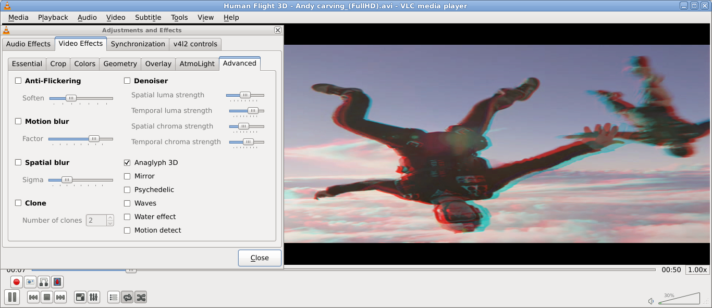
Task: Check the Water effect option
Action: point(127,217)
